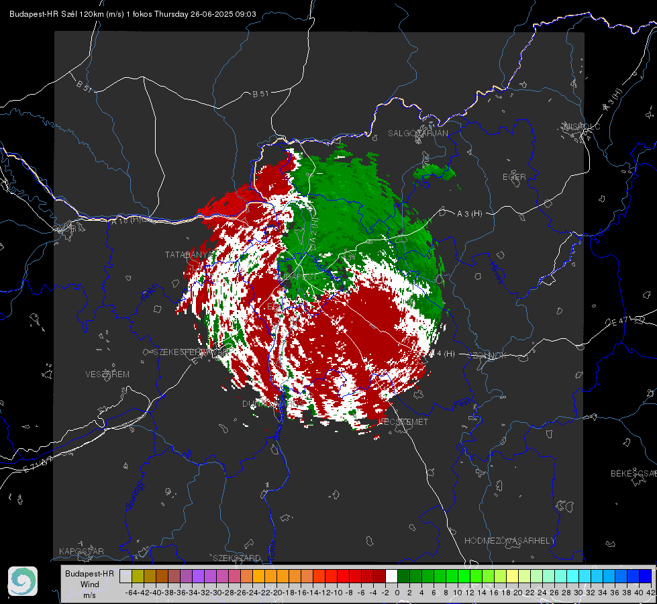
Task: Click the 'A 4 (H)' road label
Action: pyautogui.click(x=442, y=354)
